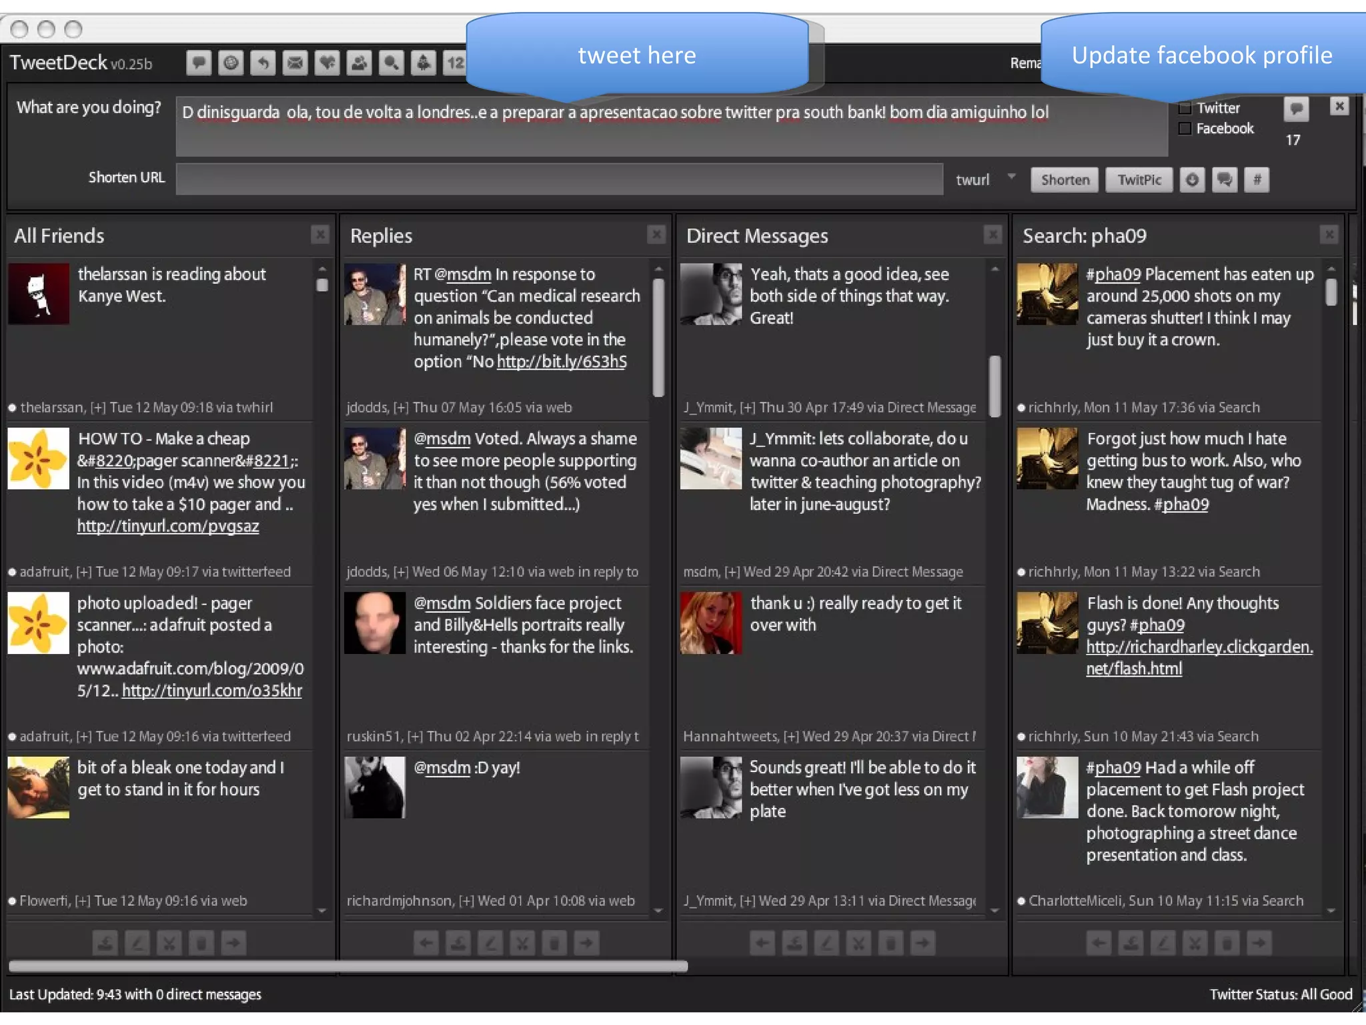Click thelarssan's avatar thumbnail
The image size is (1366, 1025).
pyautogui.click(x=39, y=294)
